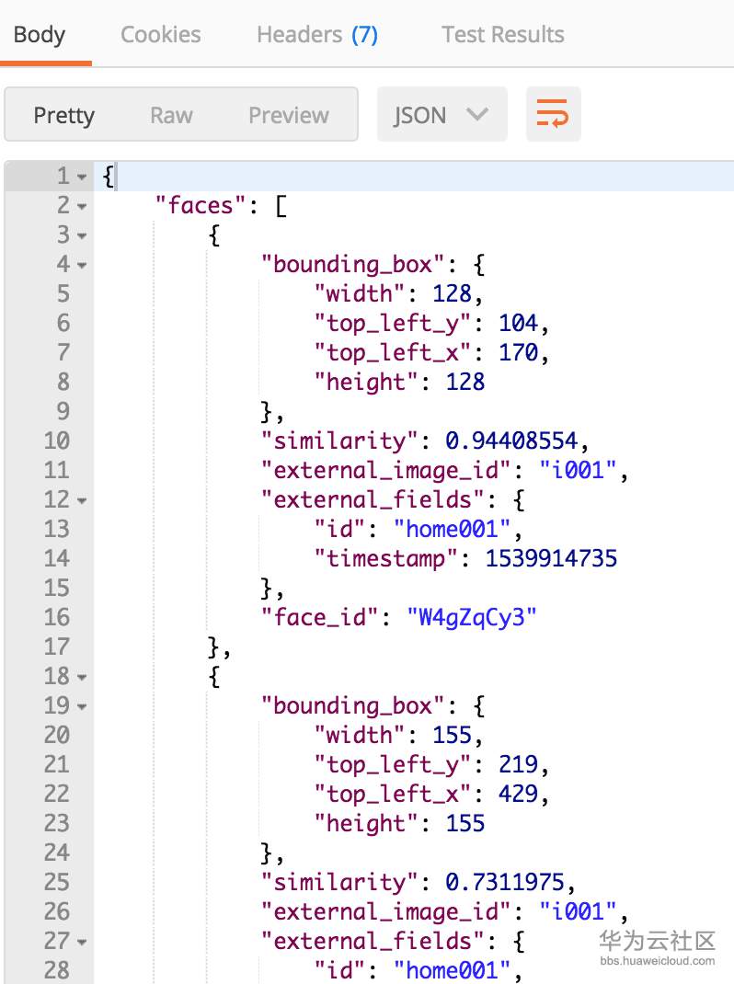Click line number 17 in the gutter
The image size is (734, 984).
[56, 647]
